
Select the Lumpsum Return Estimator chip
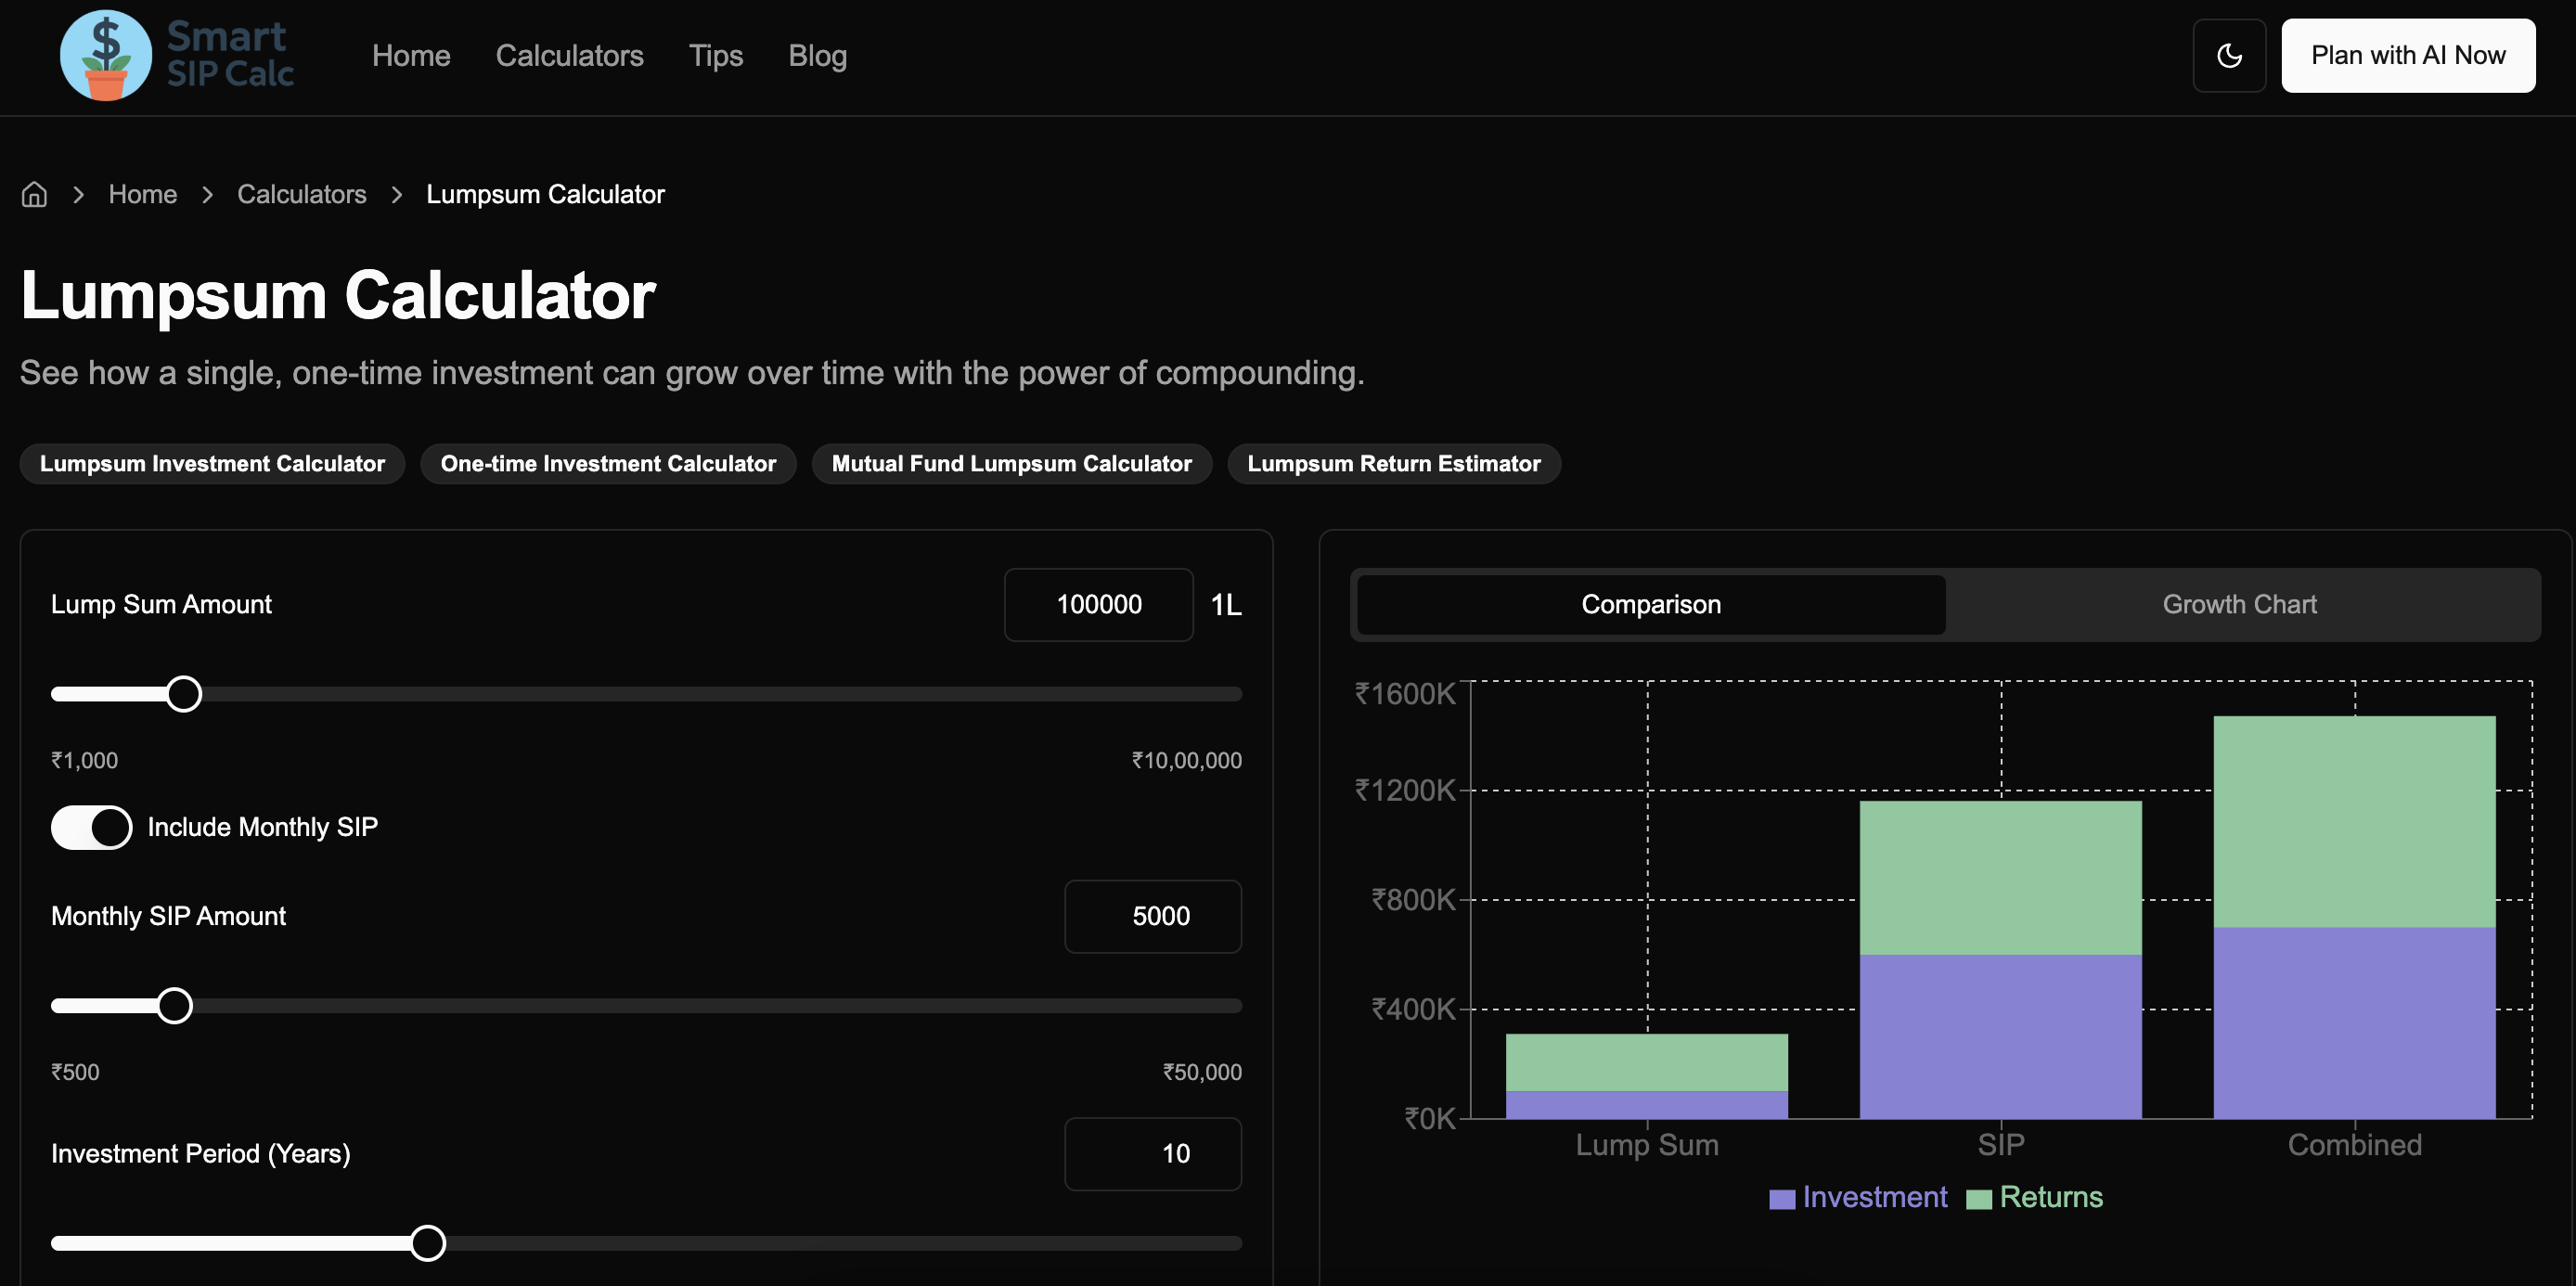(x=1394, y=463)
